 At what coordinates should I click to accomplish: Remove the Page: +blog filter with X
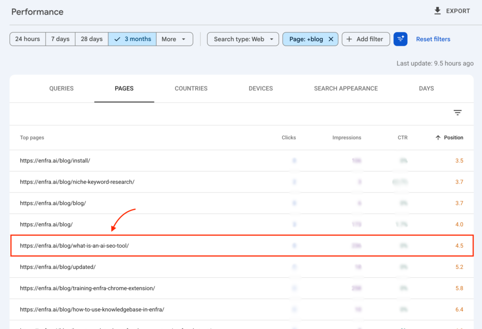point(331,39)
